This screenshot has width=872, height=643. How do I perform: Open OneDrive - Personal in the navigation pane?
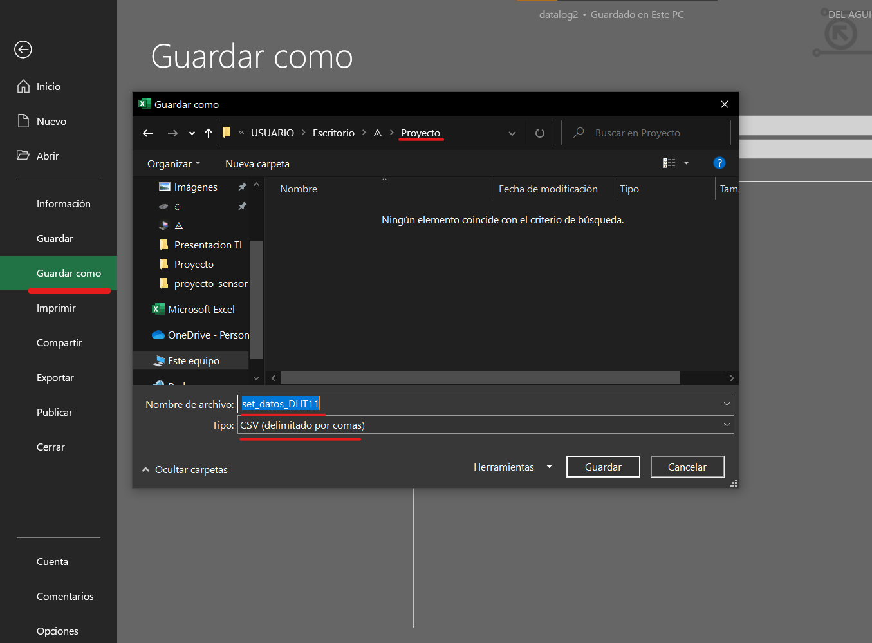click(203, 335)
